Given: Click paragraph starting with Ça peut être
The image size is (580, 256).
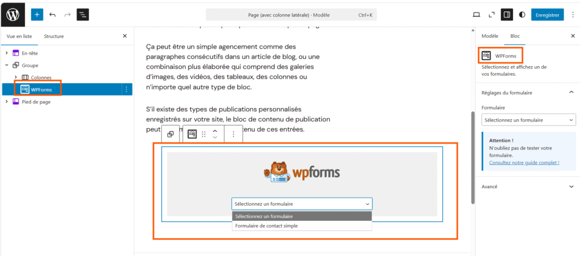Looking at the screenshot, I should point(233,67).
